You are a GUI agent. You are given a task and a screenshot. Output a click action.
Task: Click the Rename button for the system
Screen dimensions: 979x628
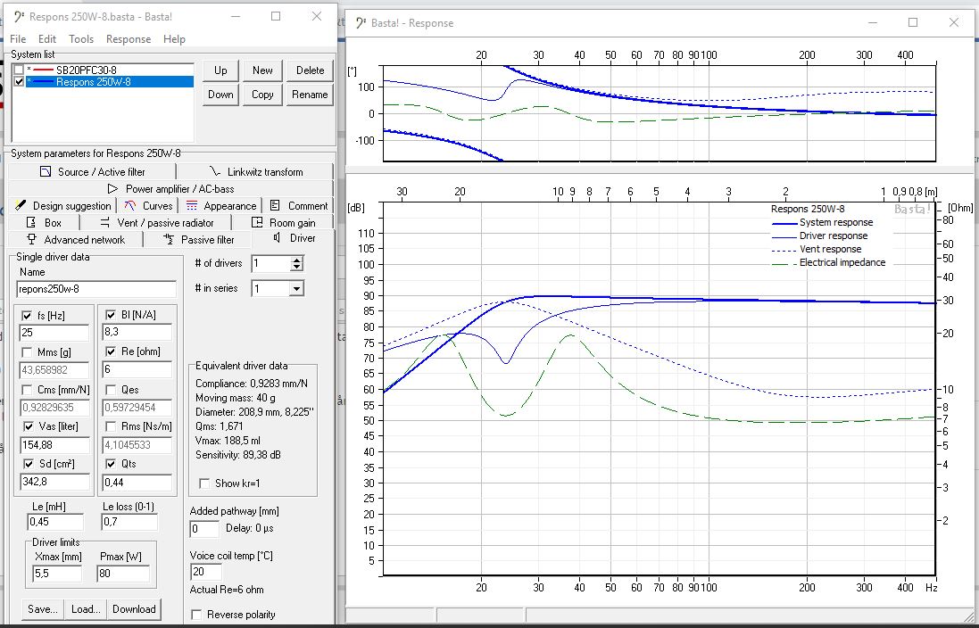click(310, 95)
